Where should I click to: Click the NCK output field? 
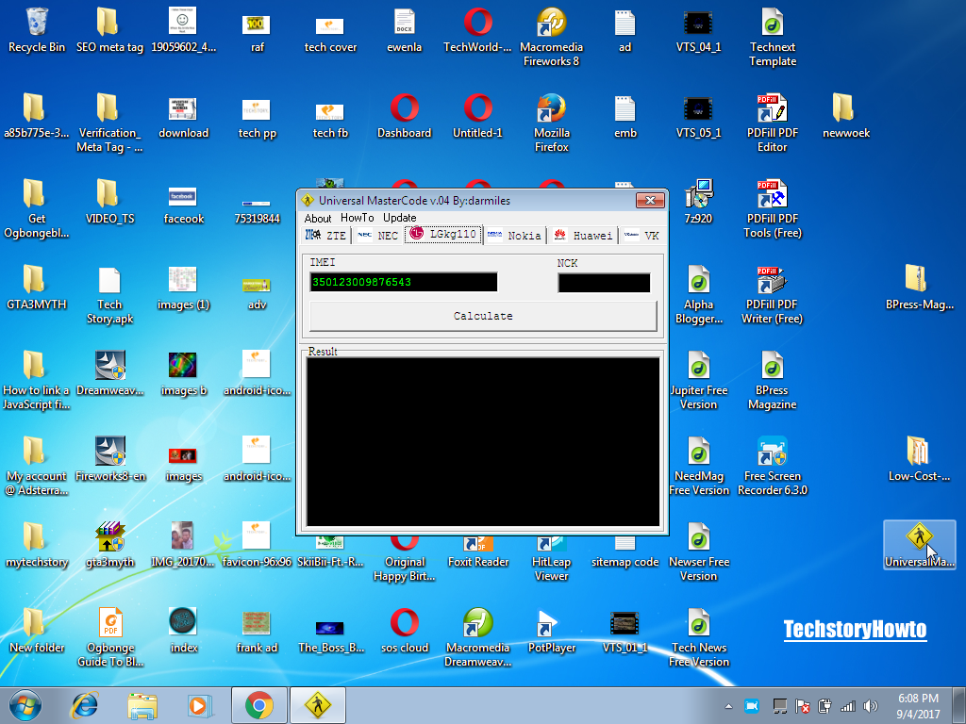tap(604, 283)
